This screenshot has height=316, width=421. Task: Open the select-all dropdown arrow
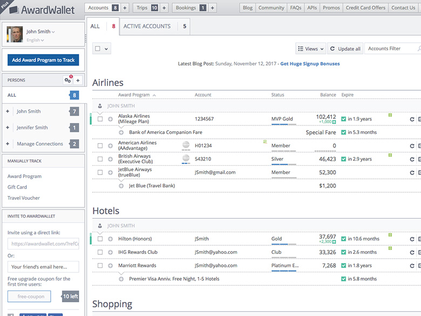[106, 49]
